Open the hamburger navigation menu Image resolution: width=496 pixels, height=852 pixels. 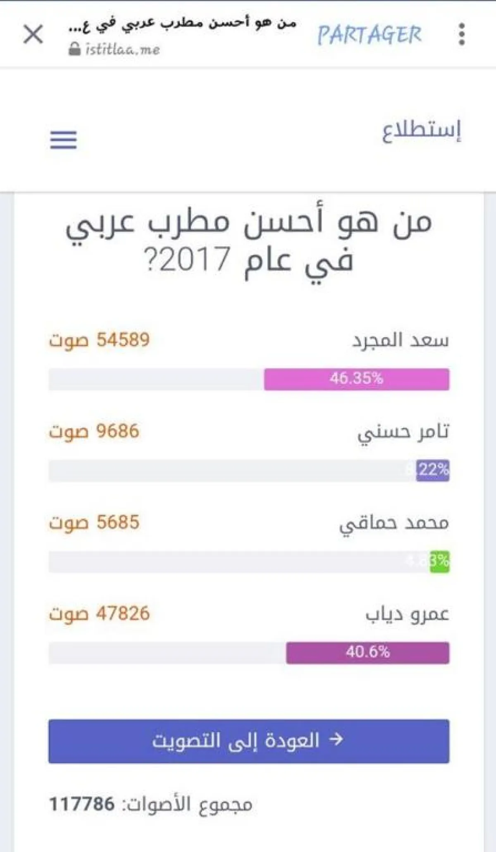63,140
